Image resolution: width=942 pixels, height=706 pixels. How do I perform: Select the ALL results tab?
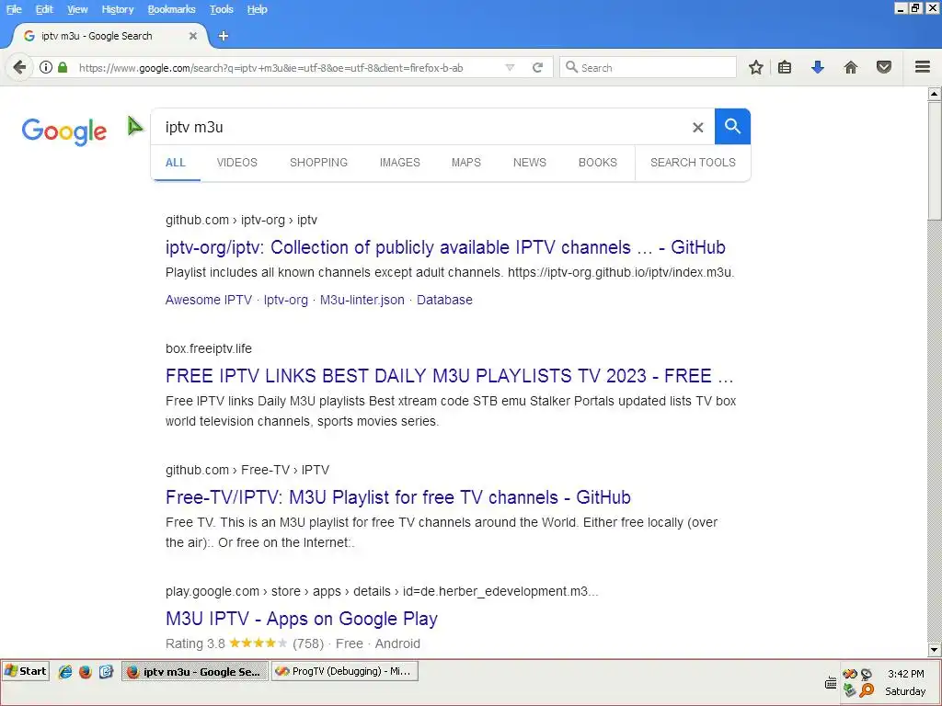[x=176, y=163]
